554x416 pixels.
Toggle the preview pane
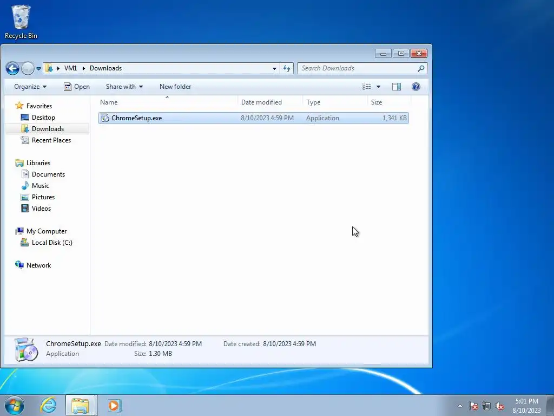pyautogui.click(x=397, y=87)
